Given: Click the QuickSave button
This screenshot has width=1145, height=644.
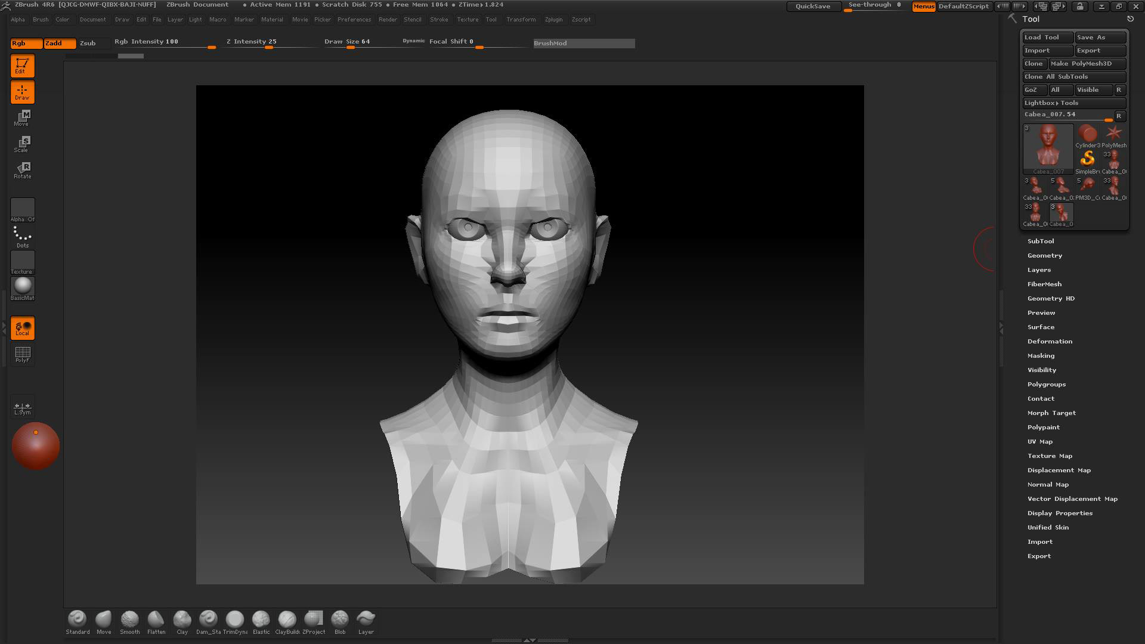Looking at the screenshot, I should point(813,6).
